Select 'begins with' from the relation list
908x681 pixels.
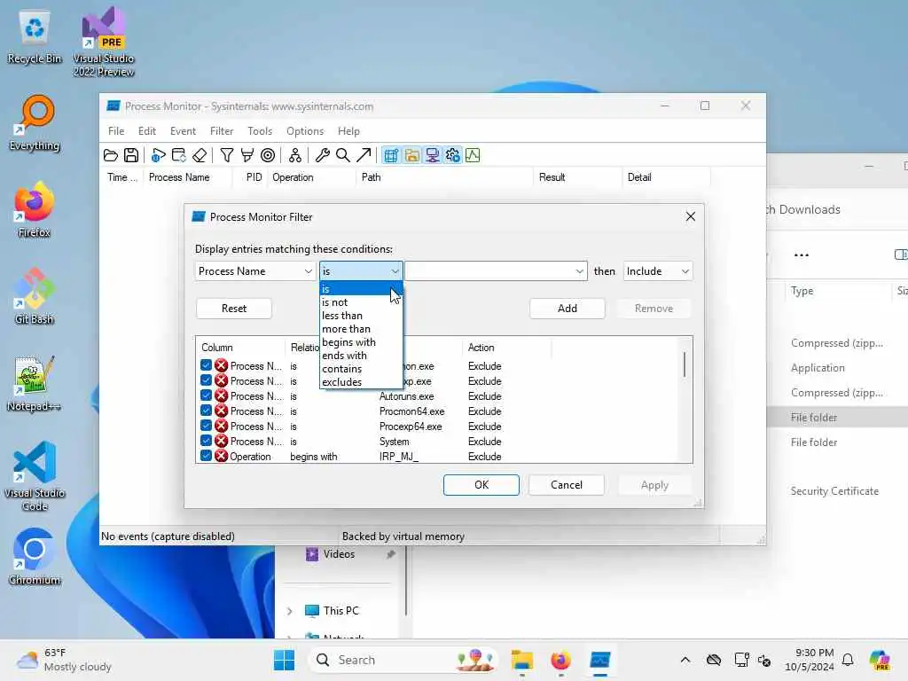[360, 342]
